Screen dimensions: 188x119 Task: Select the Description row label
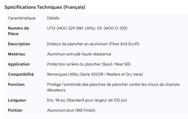click(19, 44)
